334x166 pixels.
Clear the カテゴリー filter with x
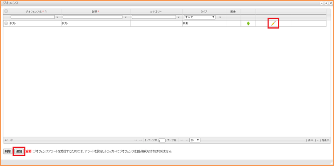click(178, 17)
